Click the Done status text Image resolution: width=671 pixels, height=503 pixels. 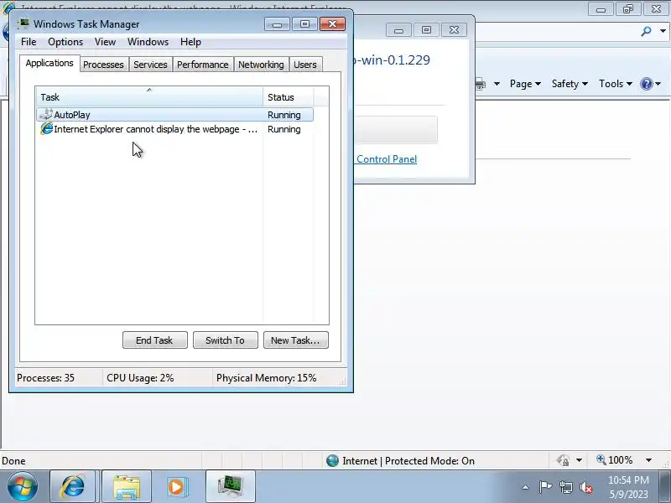pos(13,460)
